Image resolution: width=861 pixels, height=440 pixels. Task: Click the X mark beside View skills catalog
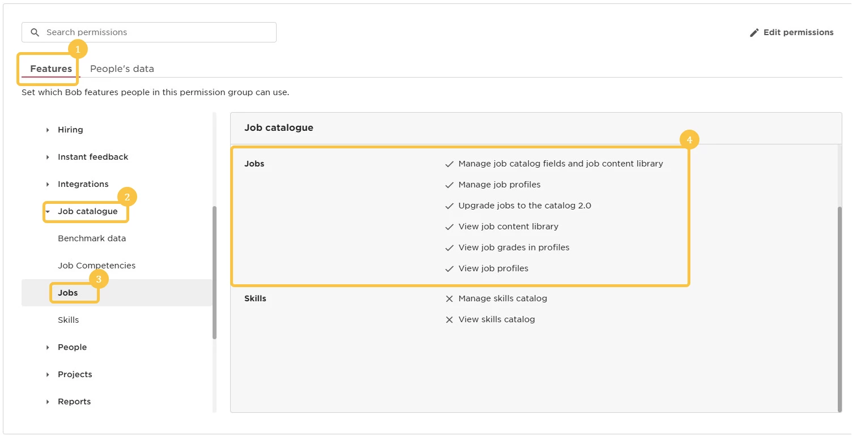449,319
